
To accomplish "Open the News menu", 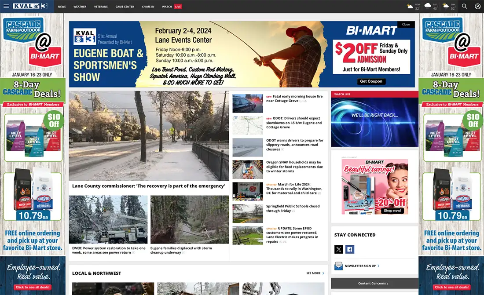I will pyautogui.click(x=62, y=7).
